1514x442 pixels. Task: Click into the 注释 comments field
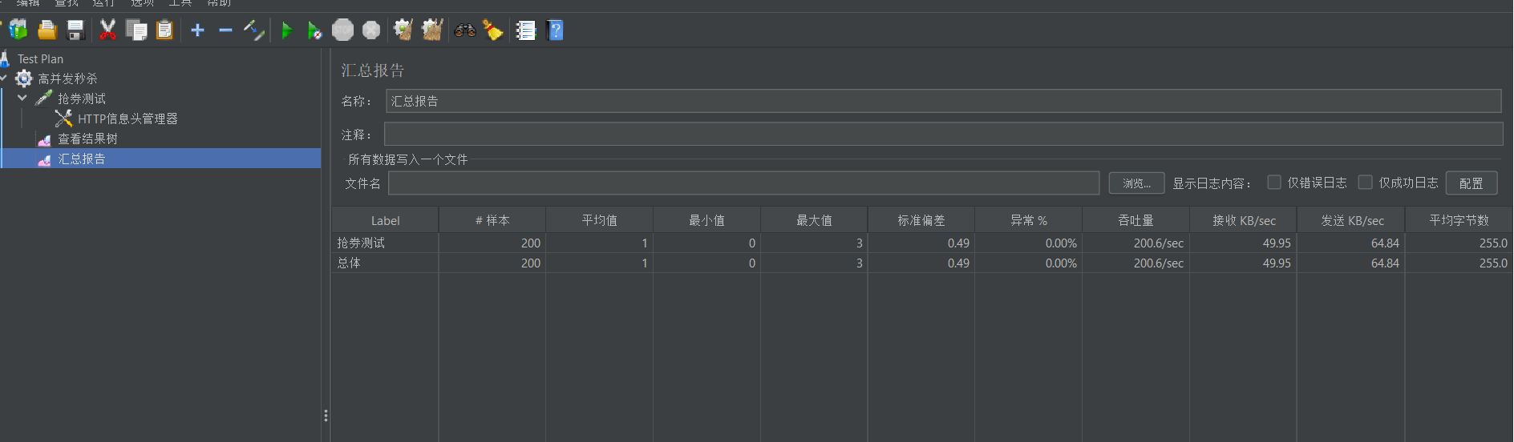[x=943, y=134]
